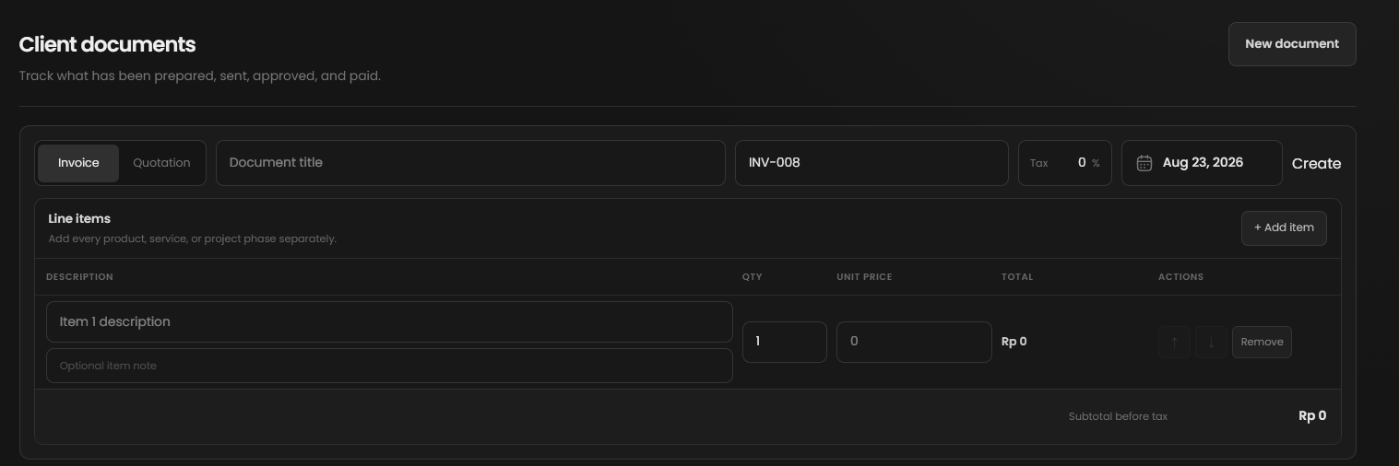Viewport: 1399px width, 466px height.
Task: Click the Client documents heading
Action: 107,44
